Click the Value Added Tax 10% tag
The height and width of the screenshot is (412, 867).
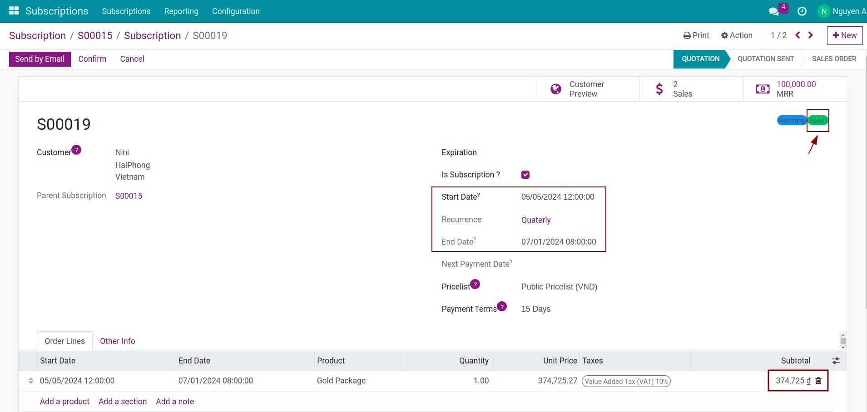[x=626, y=382]
